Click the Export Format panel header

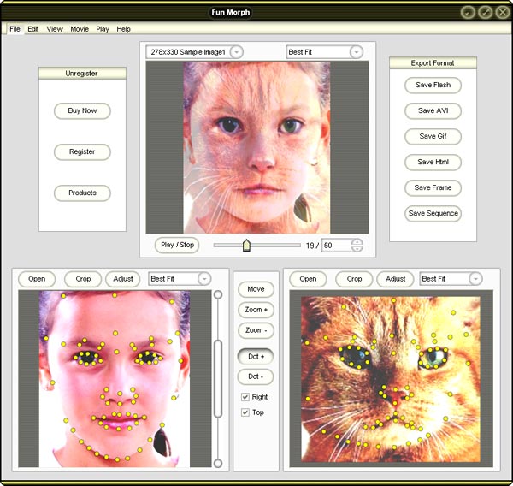433,62
